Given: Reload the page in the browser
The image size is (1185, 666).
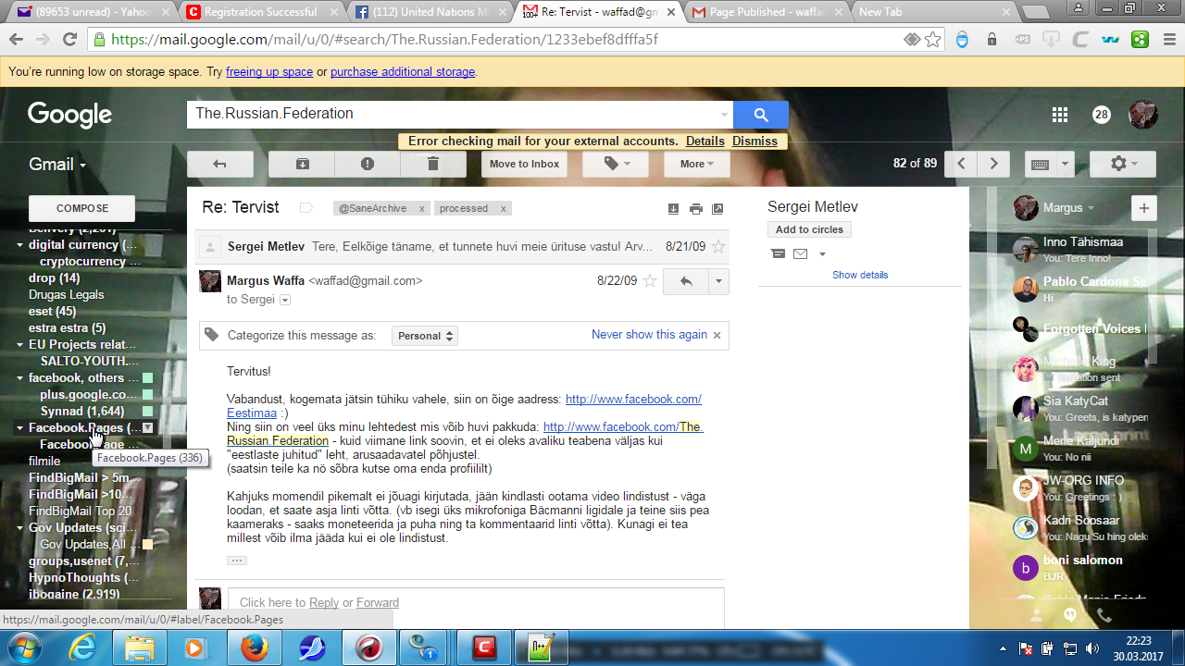Looking at the screenshot, I should click(69, 40).
